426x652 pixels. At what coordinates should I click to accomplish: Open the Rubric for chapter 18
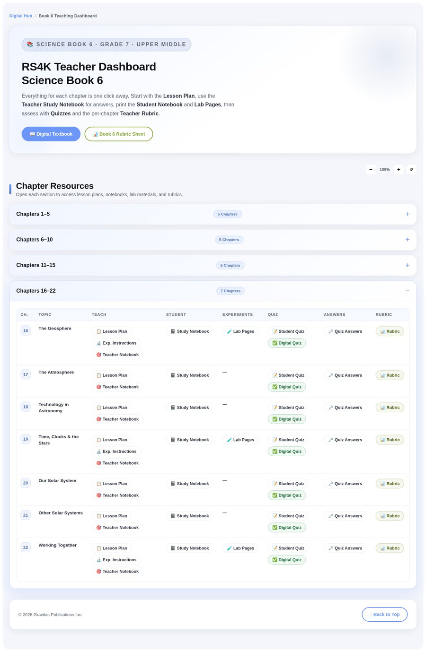(x=390, y=408)
